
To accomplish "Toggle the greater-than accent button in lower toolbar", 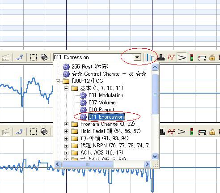I will [182, 132].
